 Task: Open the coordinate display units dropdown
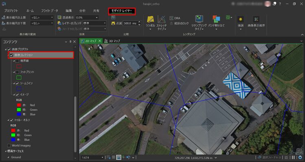click(216, 158)
